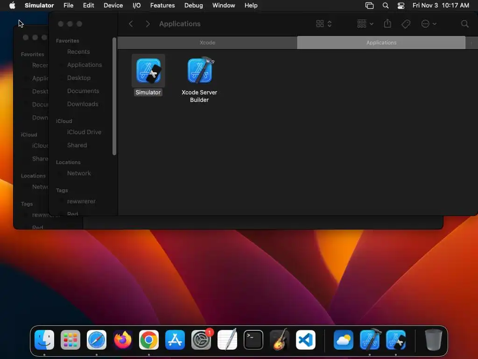Open Recents in front Finder sidebar
The width and height of the screenshot is (478, 359).
[78, 51]
